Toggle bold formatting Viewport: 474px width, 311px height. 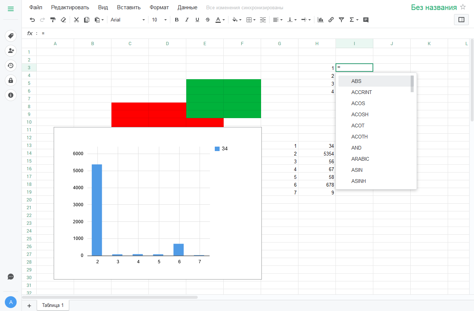click(x=177, y=20)
